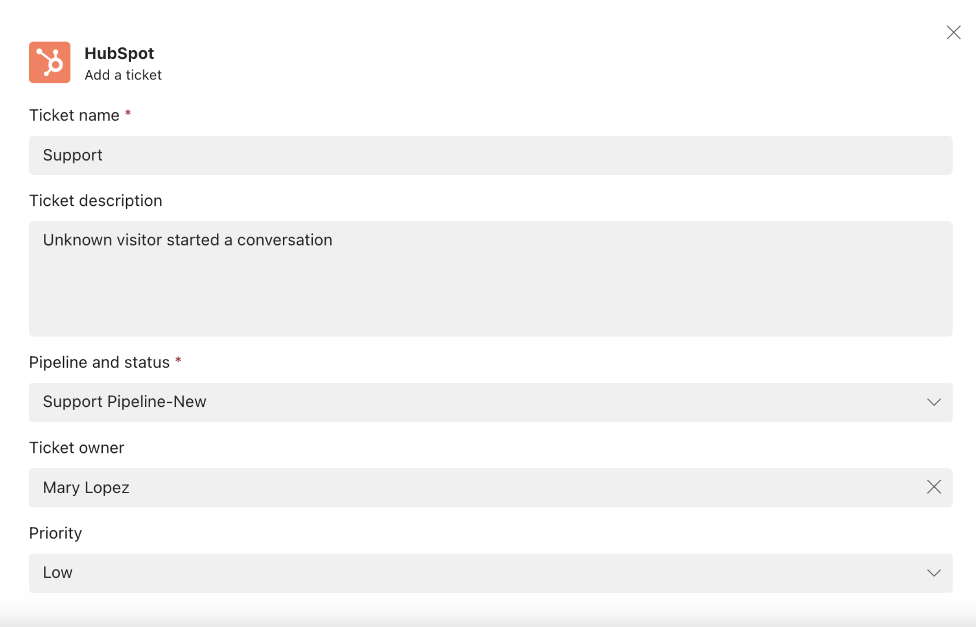Click the Ticket name input showing Support
Screen dimensions: 976x627
[x=489, y=155]
